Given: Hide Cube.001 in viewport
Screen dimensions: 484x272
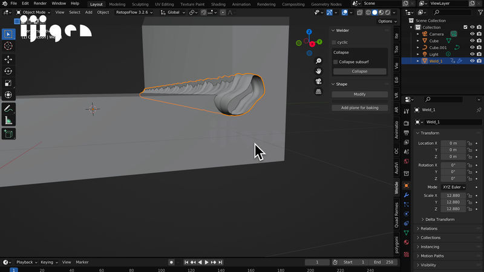Looking at the screenshot, I should (472, 48).
